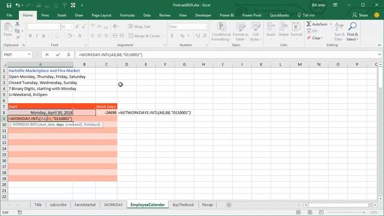This screenshot has height=216, width=384.
Task: Click the Tell me search box
Action: pyautogui.click(x=306, y=15)
